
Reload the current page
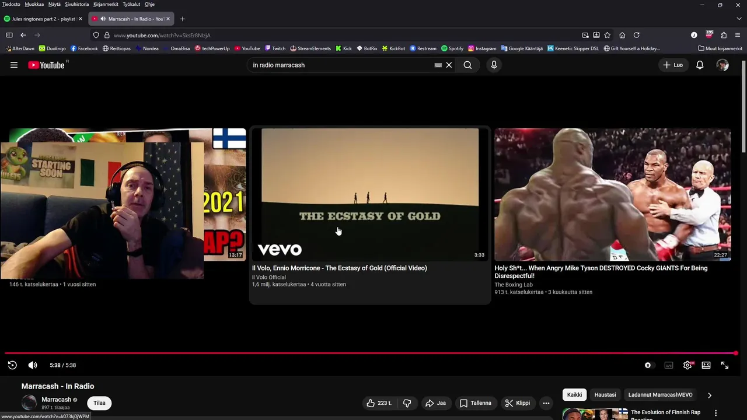coord(636,35)
